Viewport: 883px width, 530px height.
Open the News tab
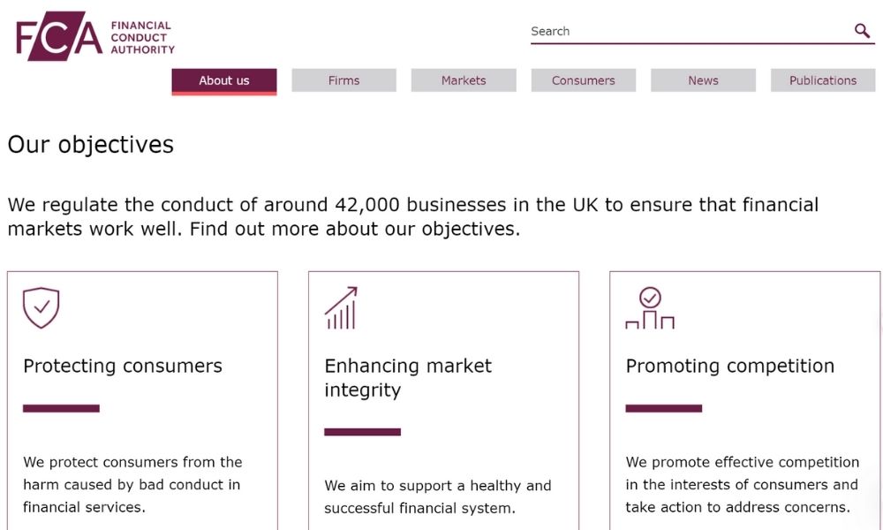703,80
